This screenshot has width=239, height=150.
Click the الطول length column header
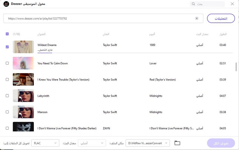(223, 34)
